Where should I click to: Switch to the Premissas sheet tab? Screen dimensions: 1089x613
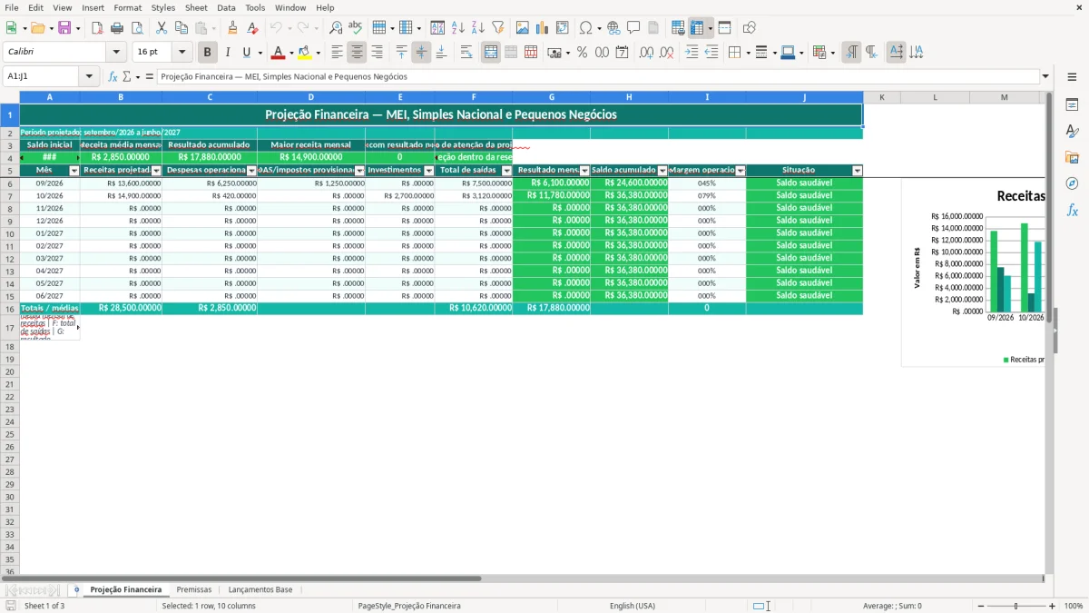(x=194, y=590)
